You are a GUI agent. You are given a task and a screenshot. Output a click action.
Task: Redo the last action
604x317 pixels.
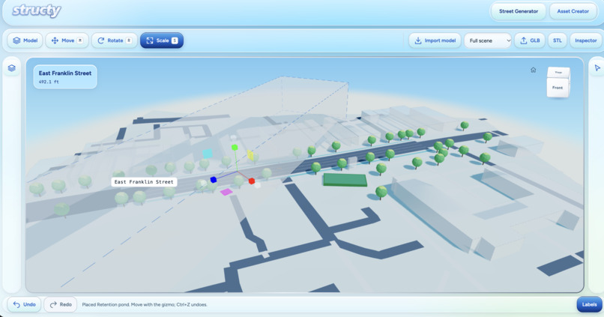[x=61, y=304]
